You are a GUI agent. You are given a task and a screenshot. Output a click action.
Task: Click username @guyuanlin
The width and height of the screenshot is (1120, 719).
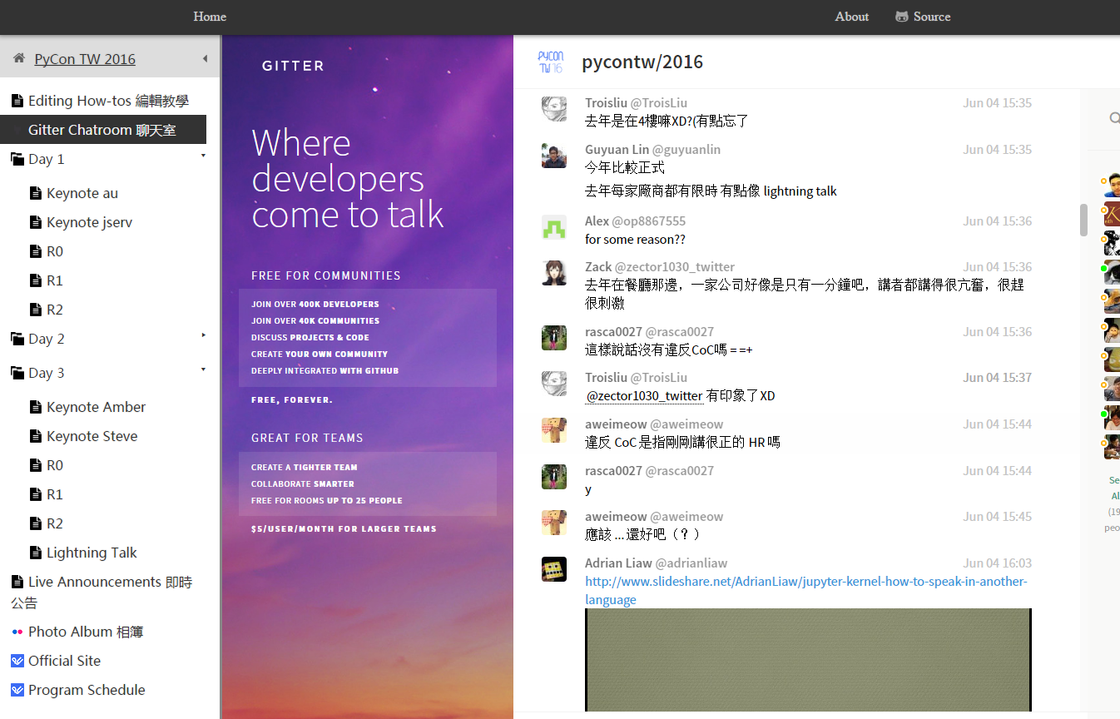[686, 150]
